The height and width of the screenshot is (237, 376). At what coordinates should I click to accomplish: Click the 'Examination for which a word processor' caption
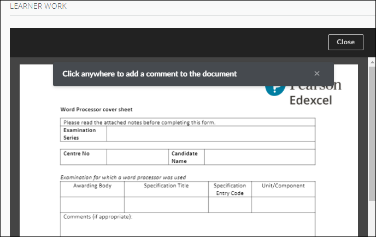(x=123, y=177)
